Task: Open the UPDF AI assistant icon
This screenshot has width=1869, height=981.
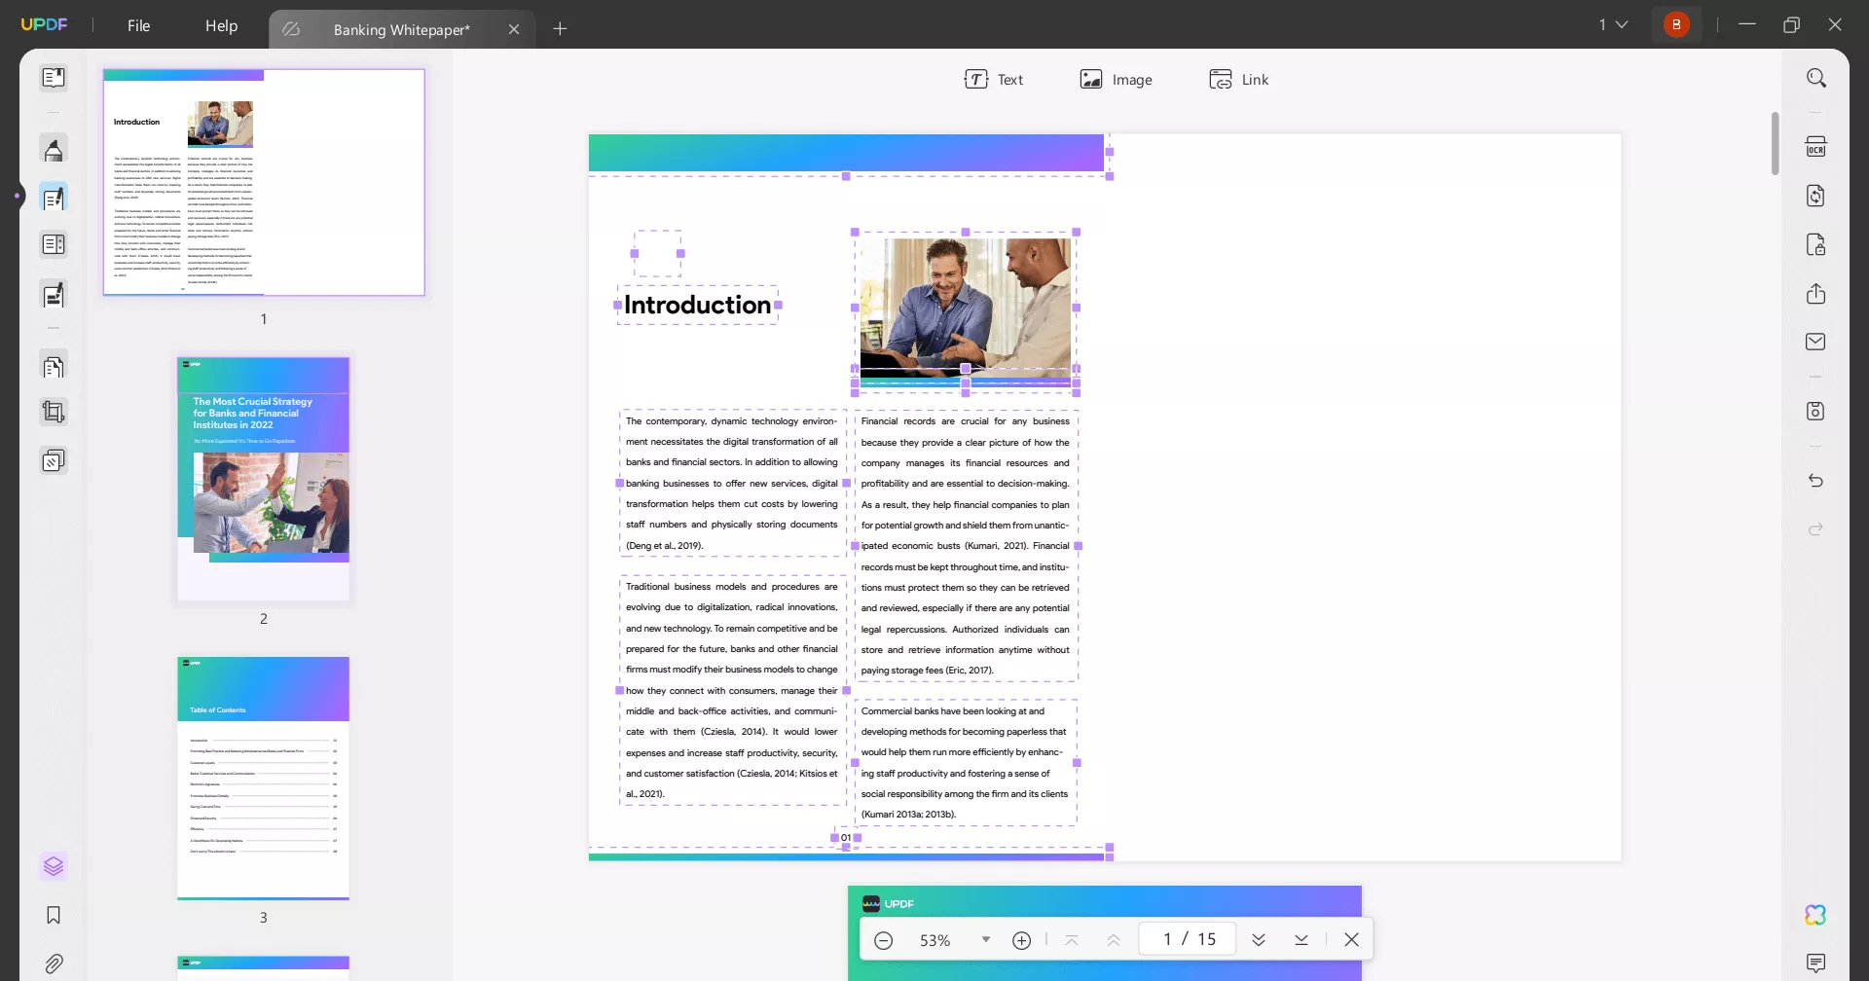Action: click(1815, 915)
